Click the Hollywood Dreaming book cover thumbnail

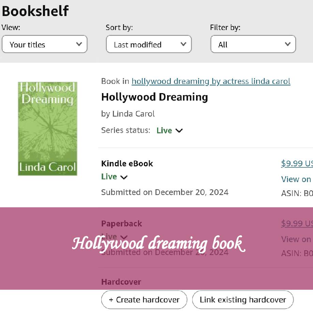47,129
